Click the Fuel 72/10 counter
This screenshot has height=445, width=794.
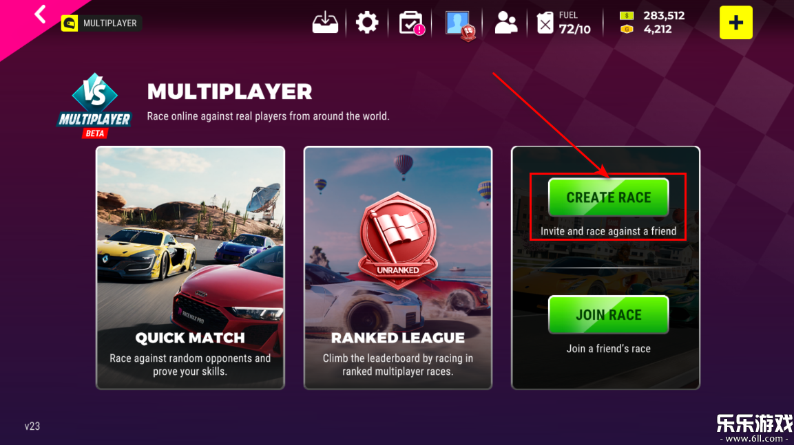point(574,23)
